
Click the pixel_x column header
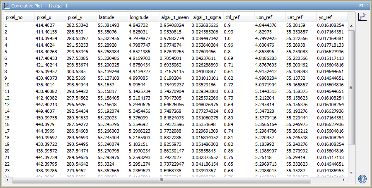tap(50, 18)
